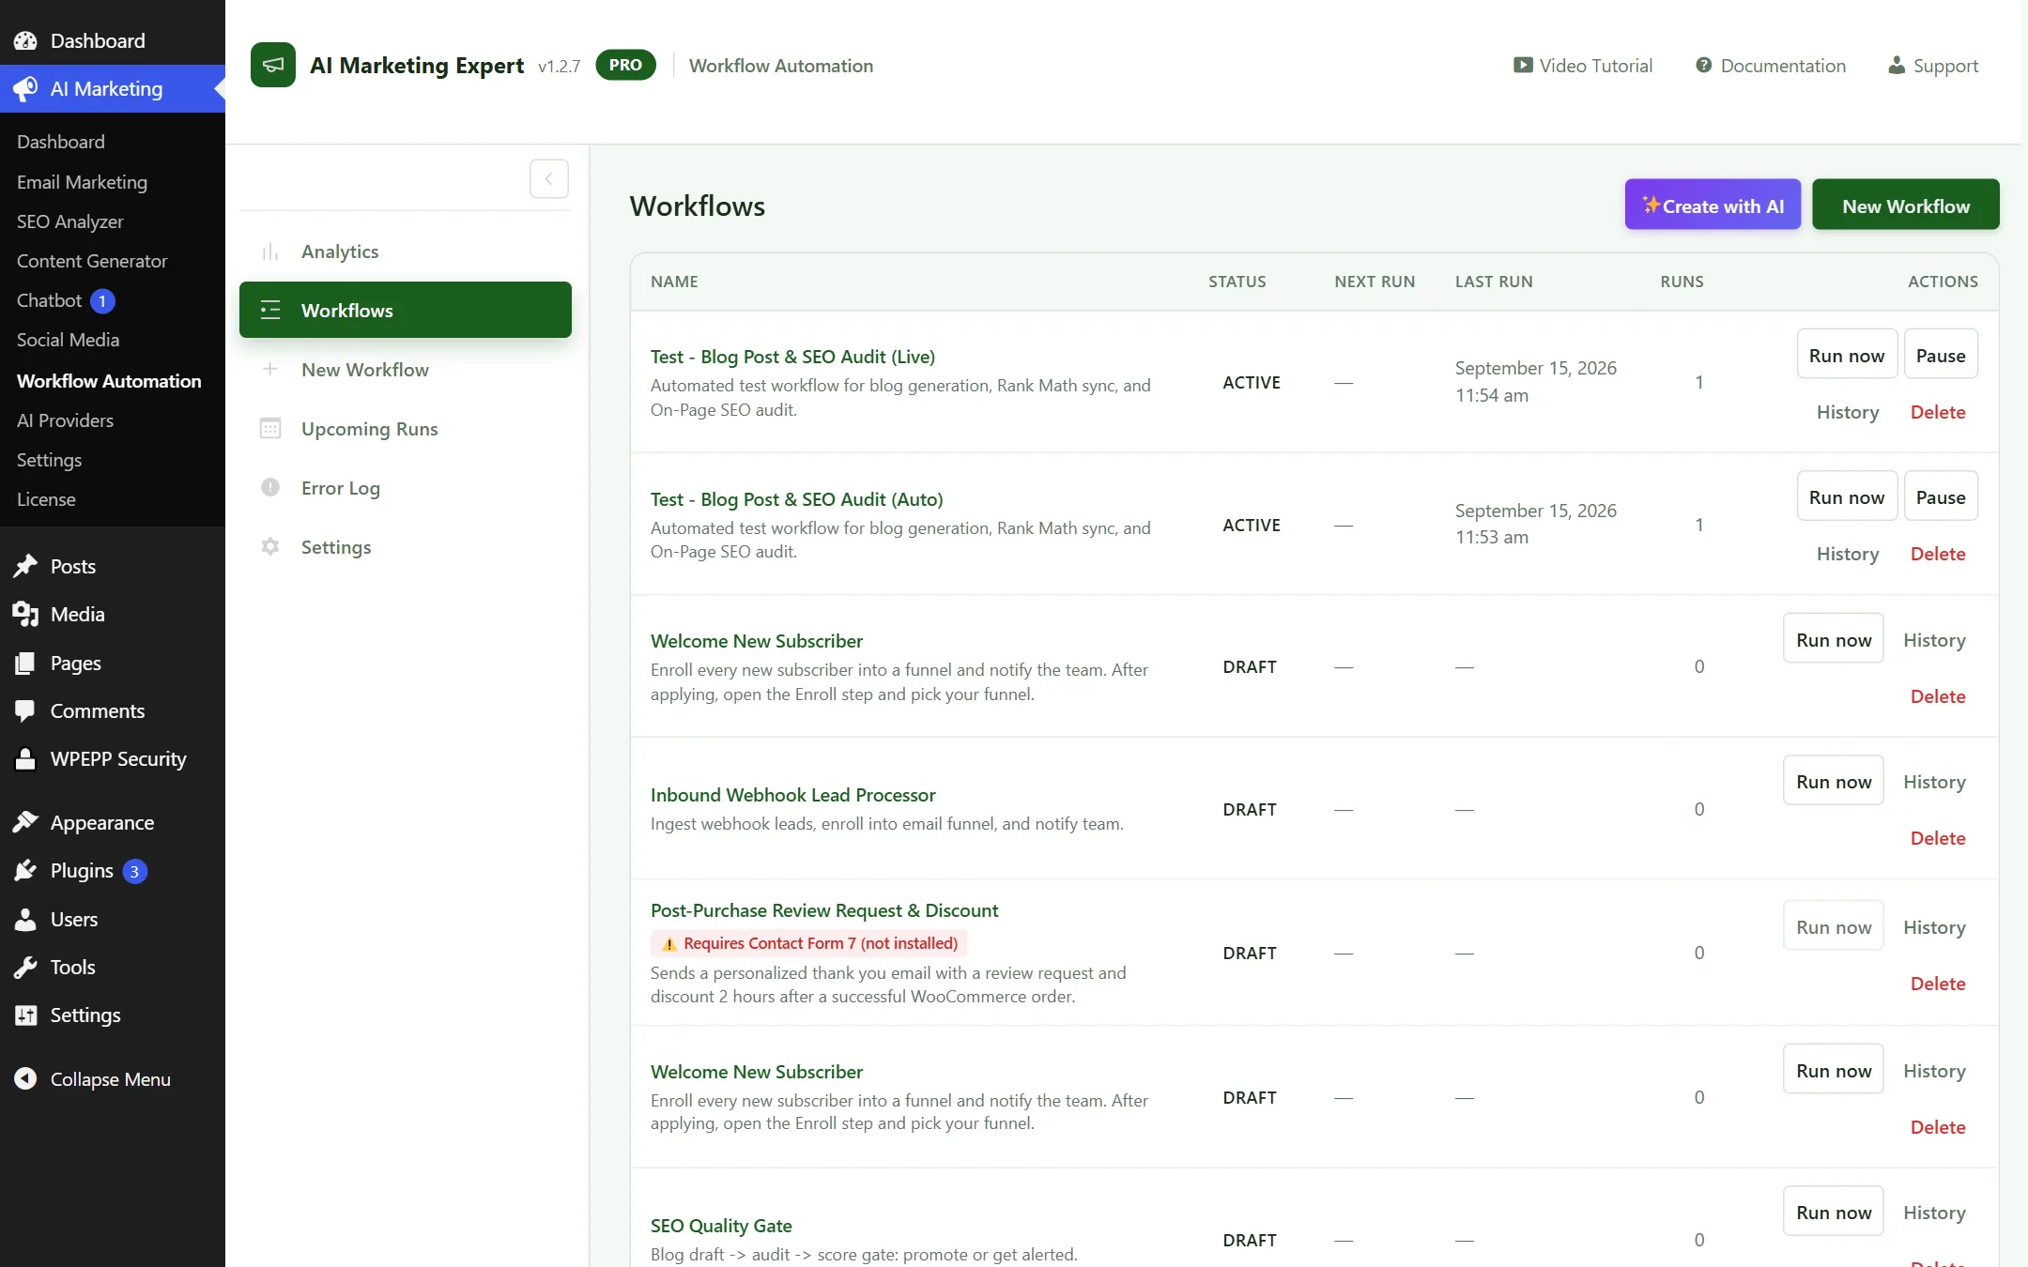The width and height of the screenshot is (2028, 1267).
Task: Click the WordPress Dashboard gauge icon
Action: (25, 40)
